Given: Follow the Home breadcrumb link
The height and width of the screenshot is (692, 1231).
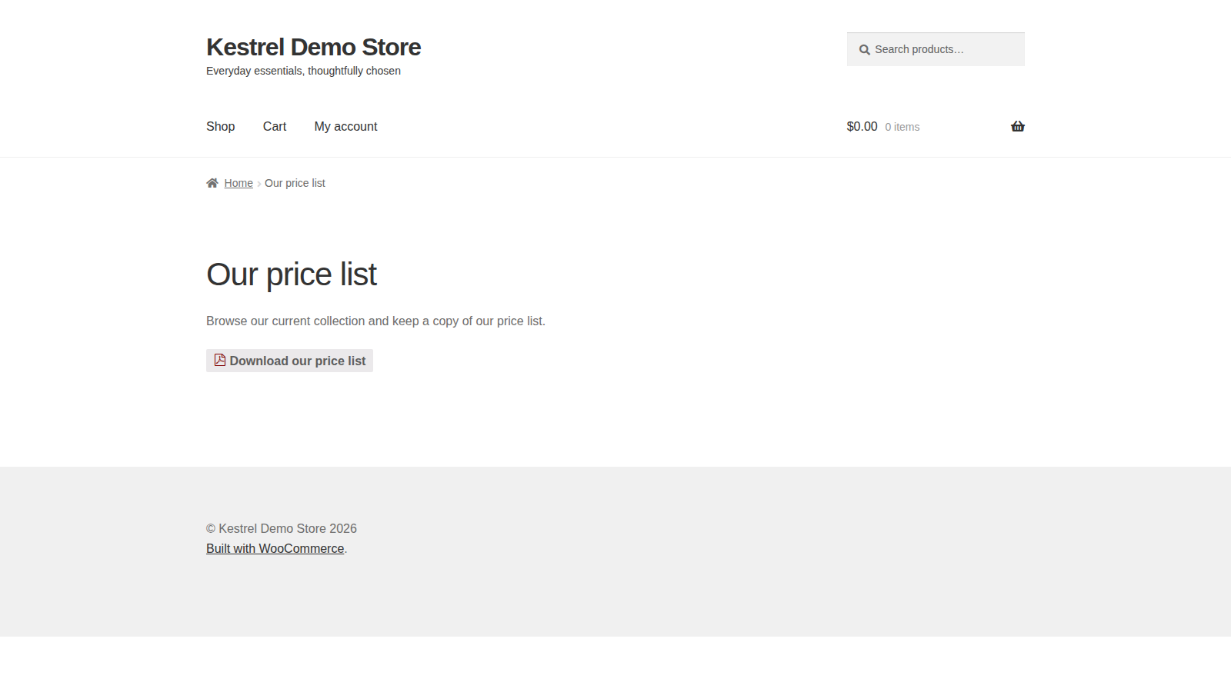Looking at the screenshot, I should coord(239,183).
